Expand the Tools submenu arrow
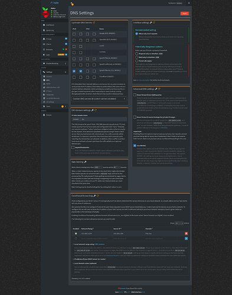The width and height of the screenshot is (232, 295). pos(66,106)
